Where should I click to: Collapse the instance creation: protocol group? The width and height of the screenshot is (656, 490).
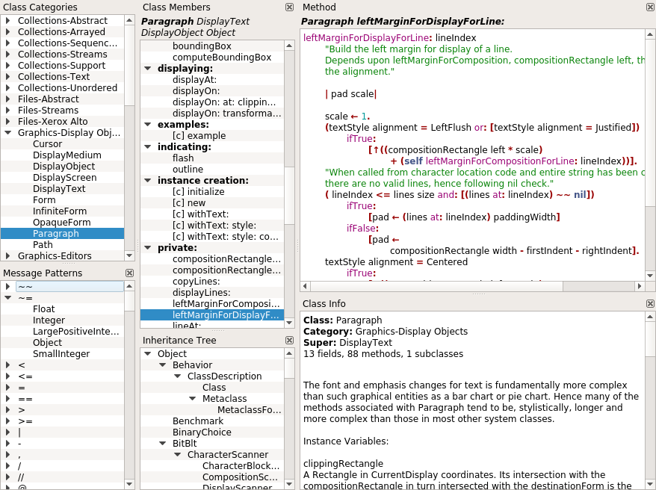148,181
